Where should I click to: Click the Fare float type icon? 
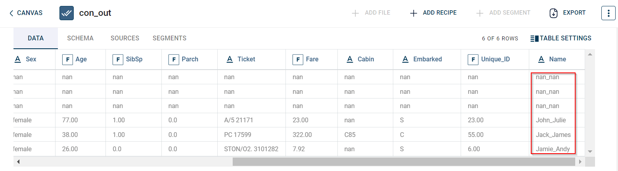click(x=298, y=59)
